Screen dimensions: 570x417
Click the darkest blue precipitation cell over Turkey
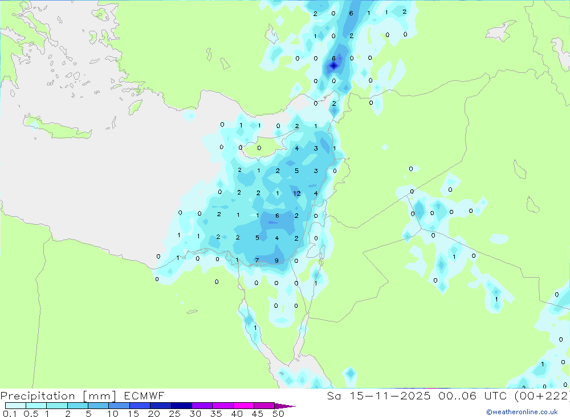333,65
